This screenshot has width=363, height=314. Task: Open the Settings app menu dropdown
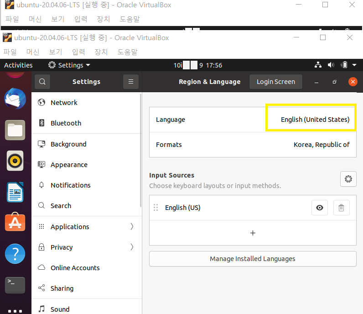point(69,65)
